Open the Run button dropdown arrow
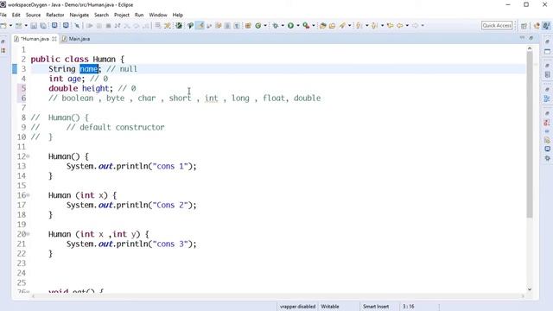The width and height of the screenshot is (553, 311). [298, 25]
